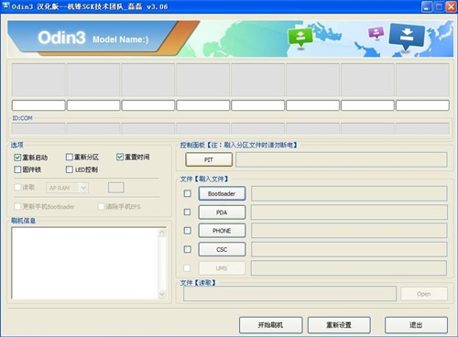Viewport: 458px width, 337px height.
Task: Click the PHONE file path field
Action: point(349,231)
